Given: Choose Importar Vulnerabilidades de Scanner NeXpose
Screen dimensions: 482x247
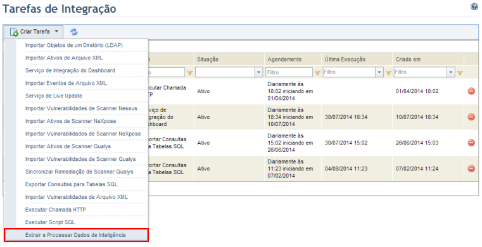Looking at the screenshot, I should click(83, 134).
